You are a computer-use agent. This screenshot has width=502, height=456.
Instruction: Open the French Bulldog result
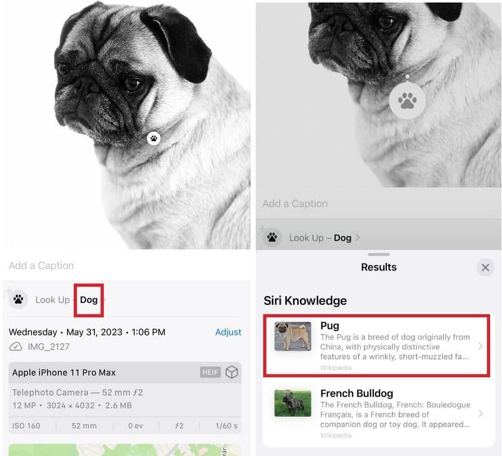coord(376,414)
